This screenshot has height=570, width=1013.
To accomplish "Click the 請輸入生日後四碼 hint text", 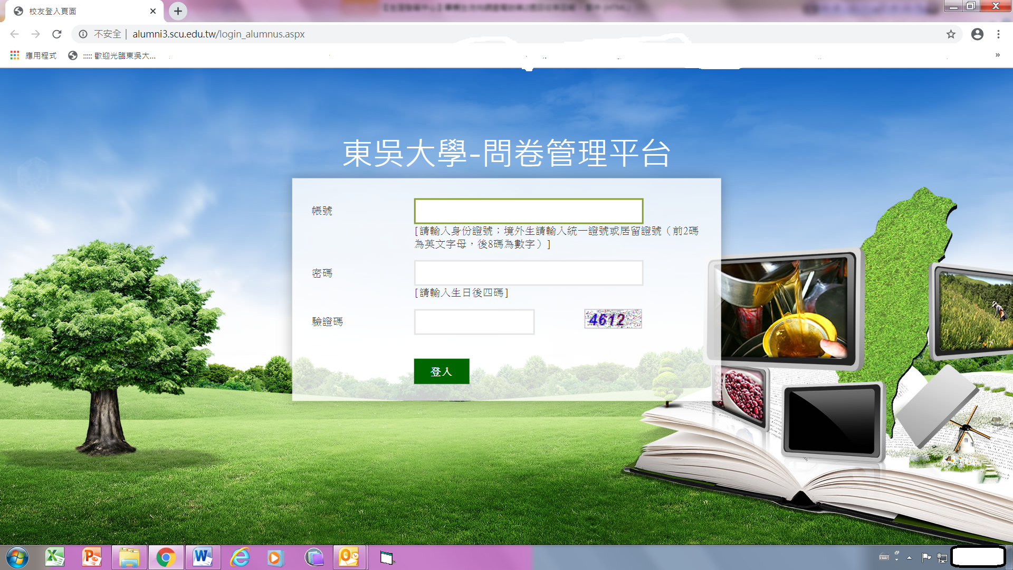I will point(462,292).
